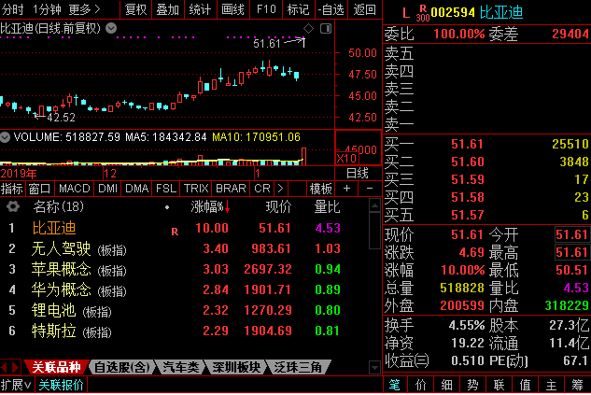Viewport: 591px width, 395px height.
Task: Toggle the panel layout icon beside the diamond
Action: pos(326,29)
